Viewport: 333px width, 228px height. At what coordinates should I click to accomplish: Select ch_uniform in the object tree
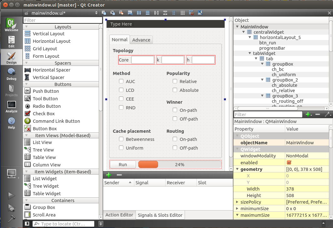point(284,75)
